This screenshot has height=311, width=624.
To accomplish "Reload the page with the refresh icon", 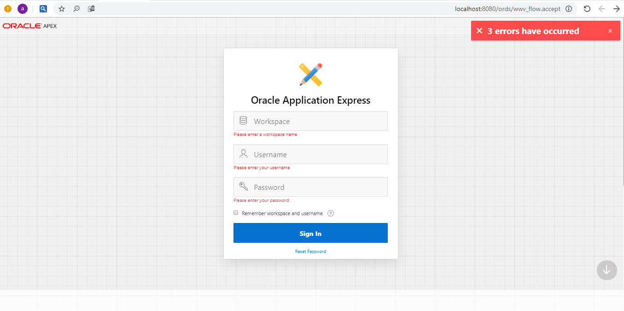I will [x=587, y=9].
